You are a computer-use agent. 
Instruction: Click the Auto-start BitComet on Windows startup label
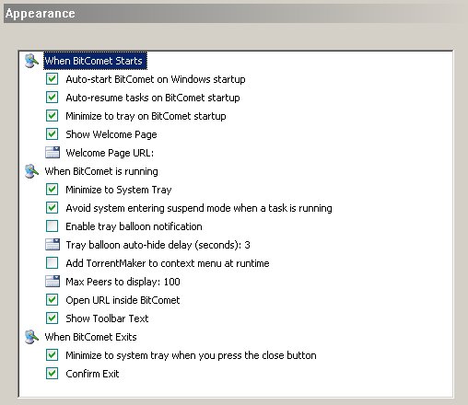click(156, 79)
